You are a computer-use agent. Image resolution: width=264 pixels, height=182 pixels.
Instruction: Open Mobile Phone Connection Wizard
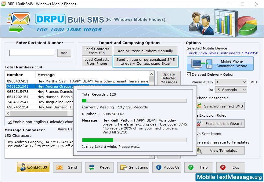[x=220, y=64]
